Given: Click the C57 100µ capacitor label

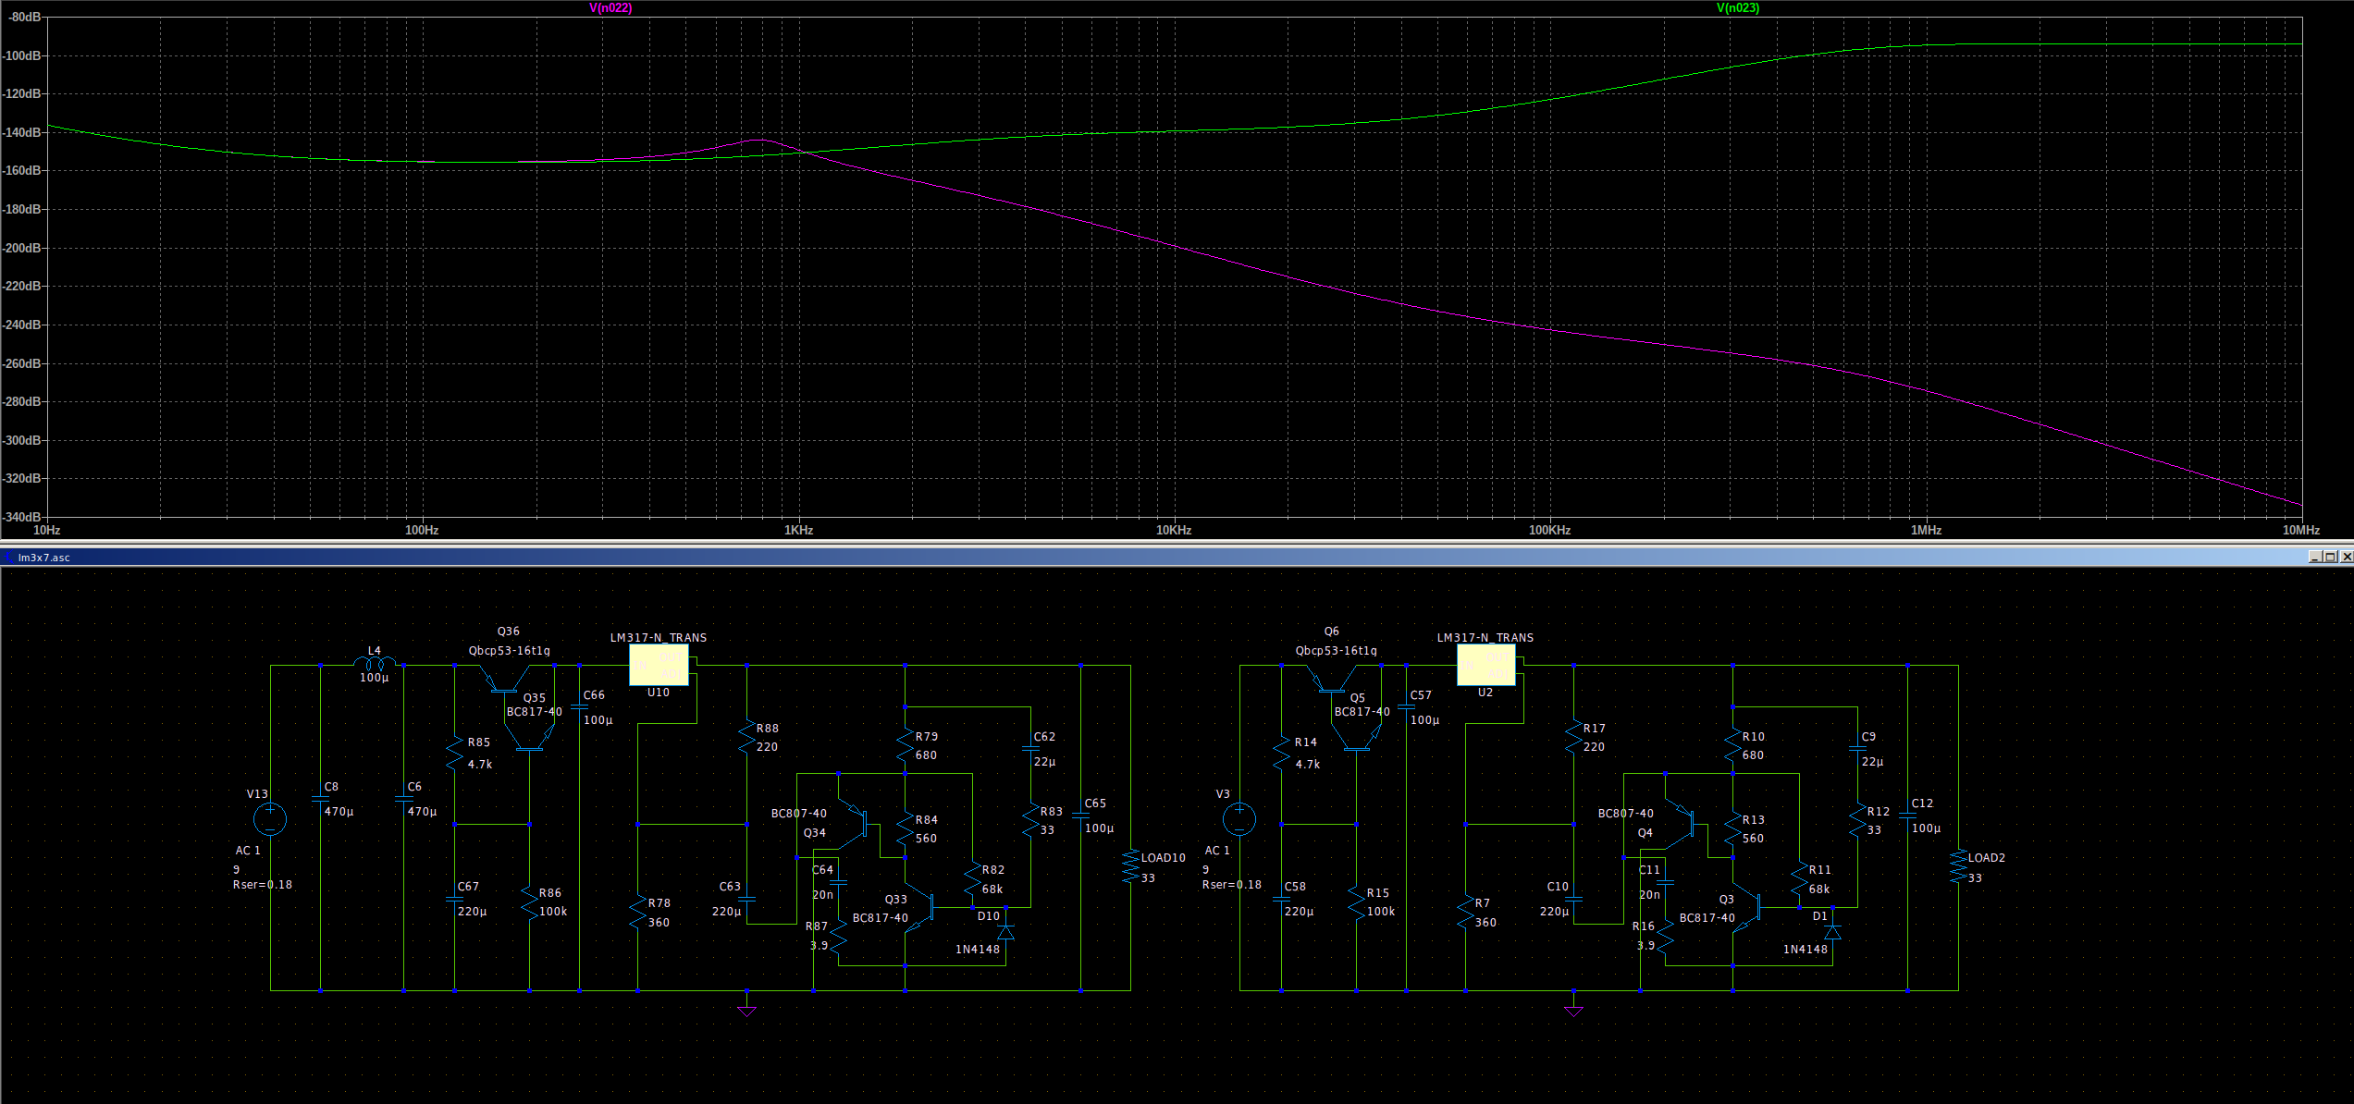Looking at the screenshot, I should [x=1424, y=707].
